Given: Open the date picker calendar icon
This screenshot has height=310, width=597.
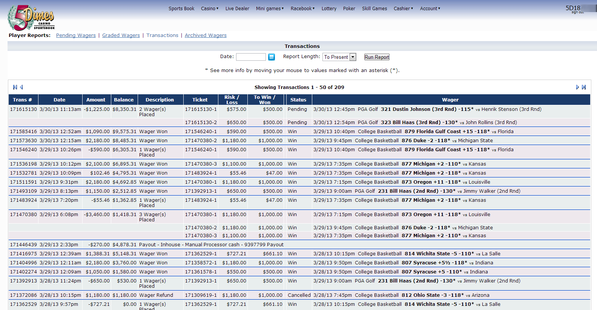Looking at the screenshot, I should (x=272, y=57).
